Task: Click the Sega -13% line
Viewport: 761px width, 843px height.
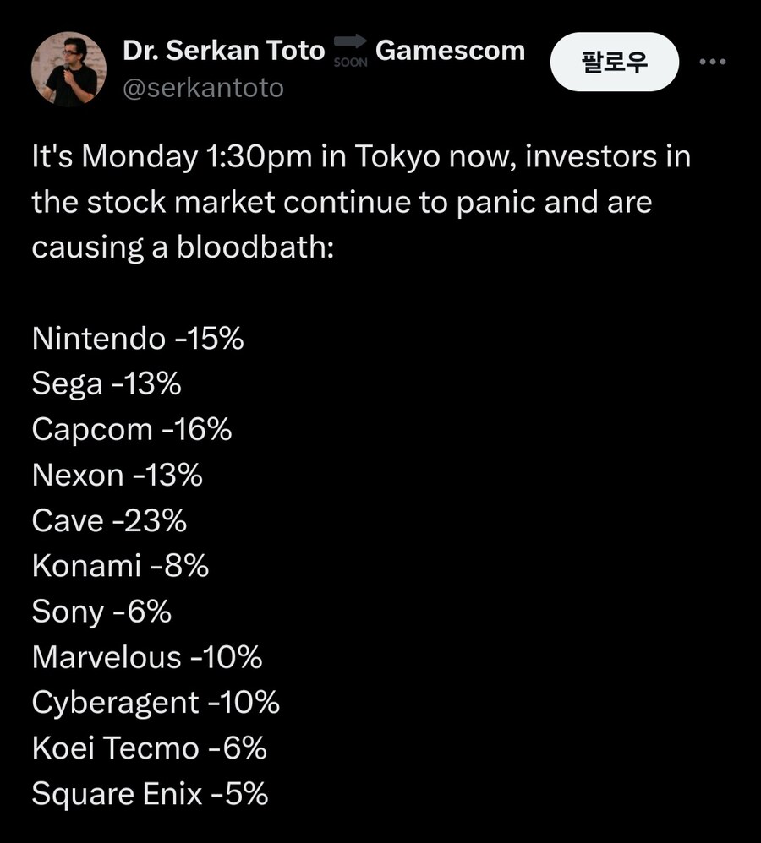Action: pos(107,384)
